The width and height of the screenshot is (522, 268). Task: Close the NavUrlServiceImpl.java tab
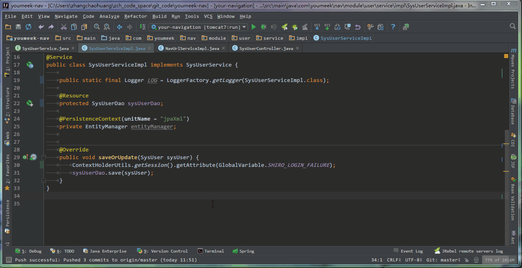(224, 48)
